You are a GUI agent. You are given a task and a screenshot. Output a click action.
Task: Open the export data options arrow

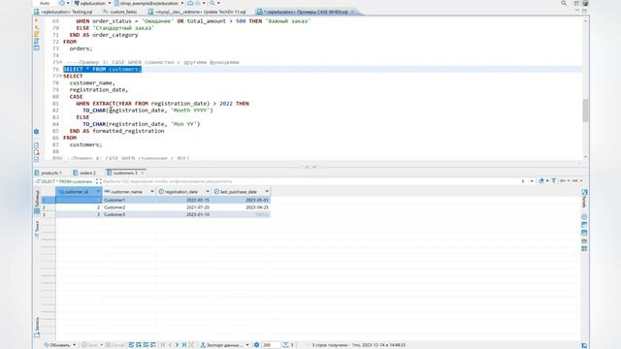coord(247,345)
